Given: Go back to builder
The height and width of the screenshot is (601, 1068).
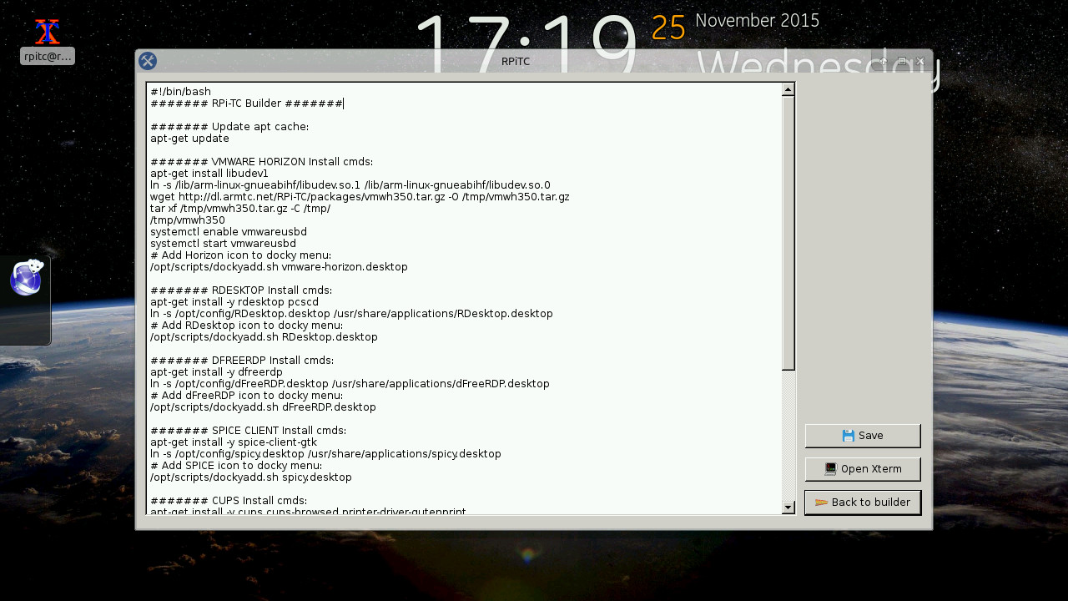Looking at the screenshot, I should point(863,503).
